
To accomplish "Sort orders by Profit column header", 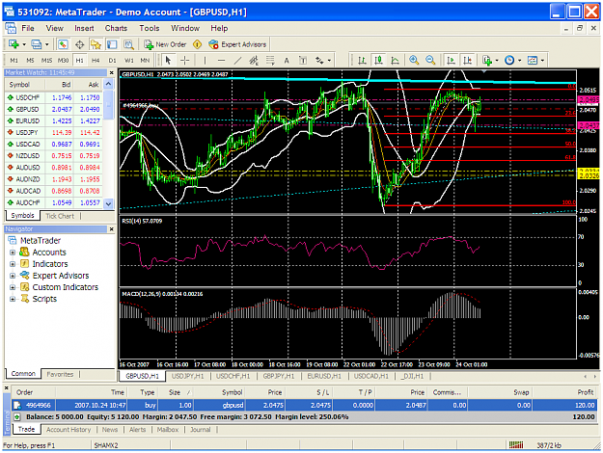I will (564, 392).
